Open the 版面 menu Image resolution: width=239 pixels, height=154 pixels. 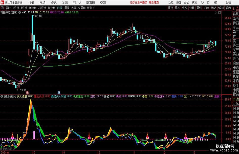179,3
